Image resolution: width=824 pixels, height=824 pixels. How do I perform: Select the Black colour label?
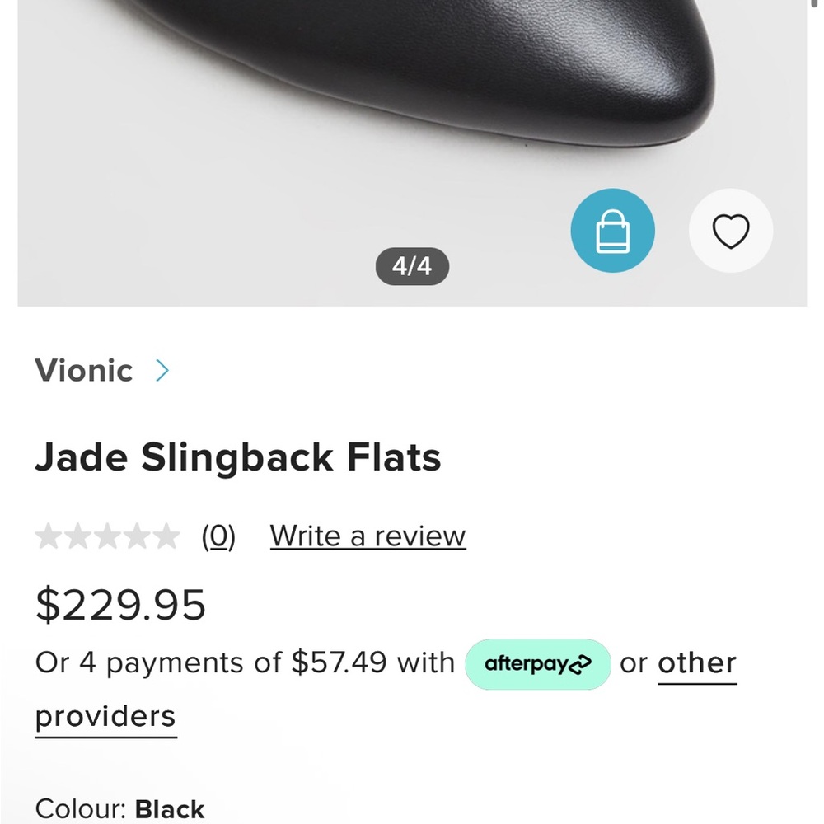click(170, 808)
